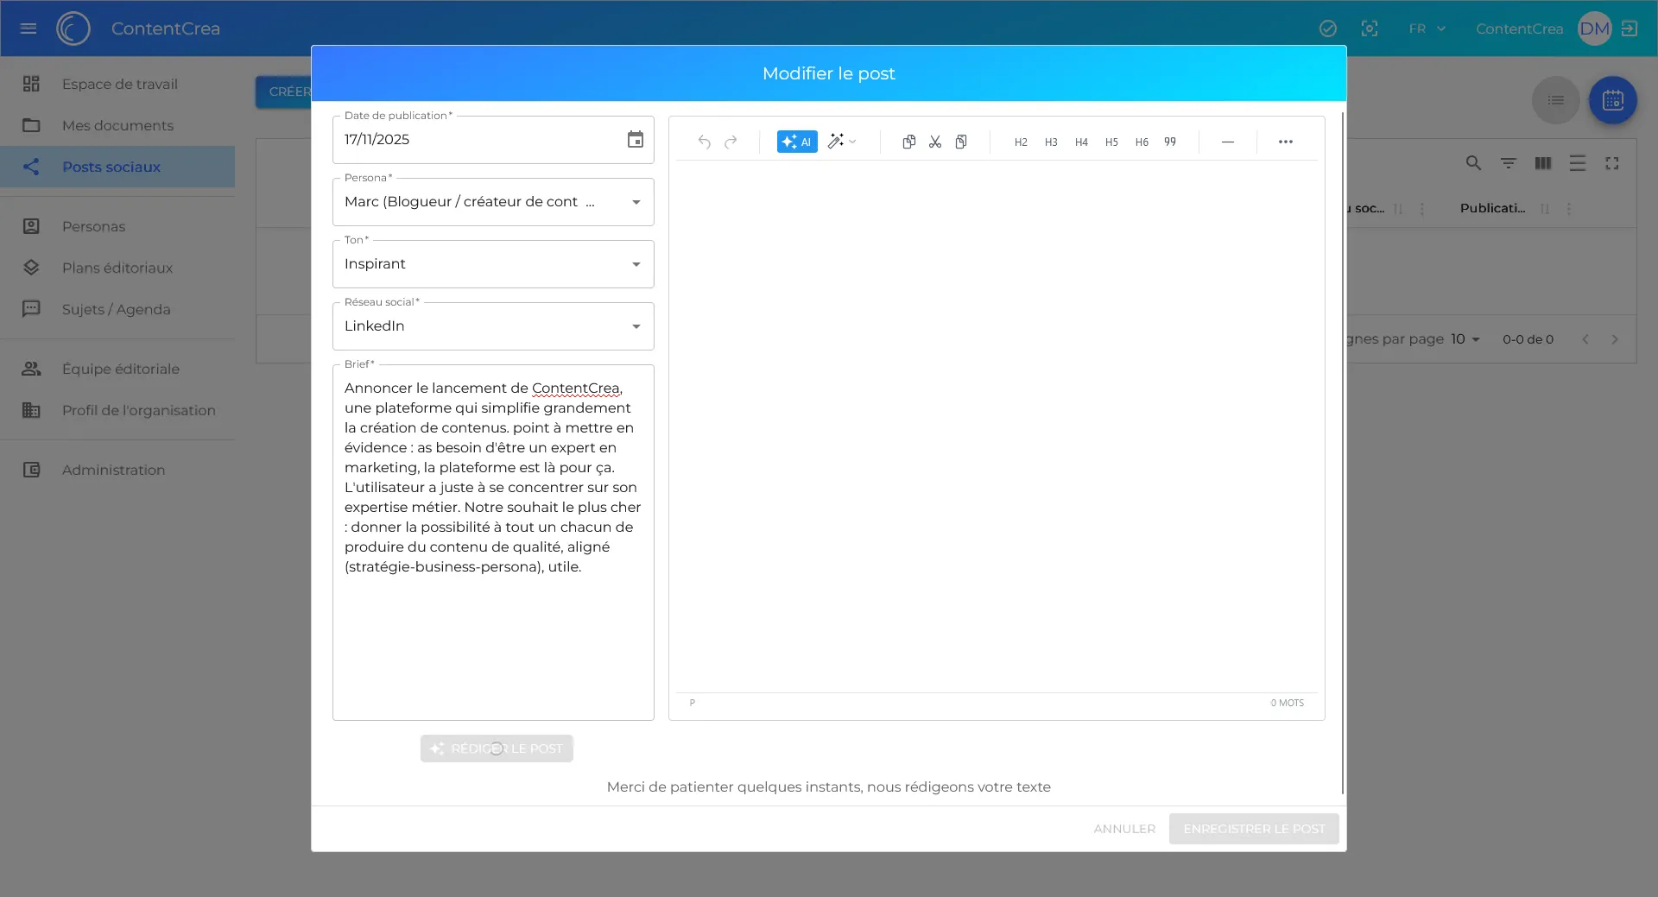Click the redo arrow in editor toolbar

(x=731, y=142)
